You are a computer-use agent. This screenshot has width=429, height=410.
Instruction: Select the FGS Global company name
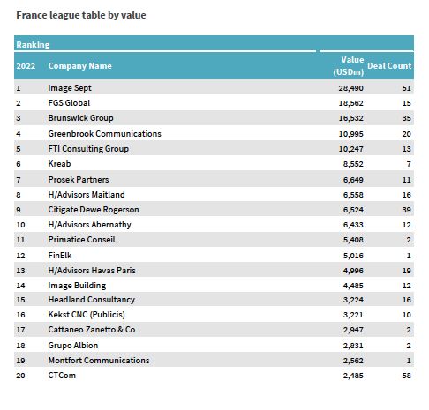69,103
